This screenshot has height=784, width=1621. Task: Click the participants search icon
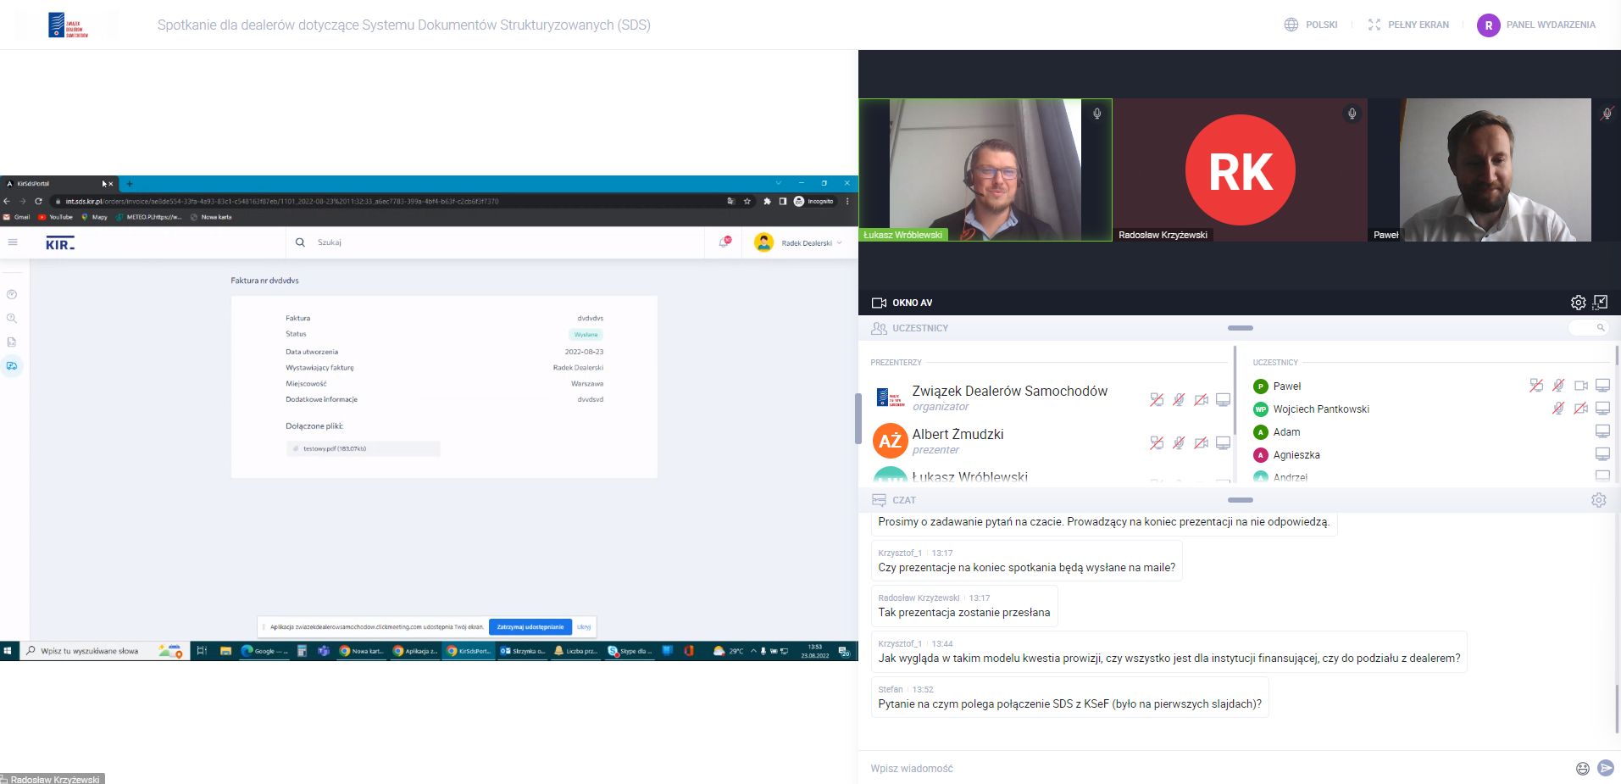(x=1601, y=328)
